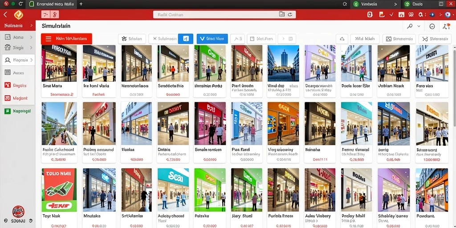Click the dark blue circle icon in the red header
The image size is (456, 228).
pos(432,15)
